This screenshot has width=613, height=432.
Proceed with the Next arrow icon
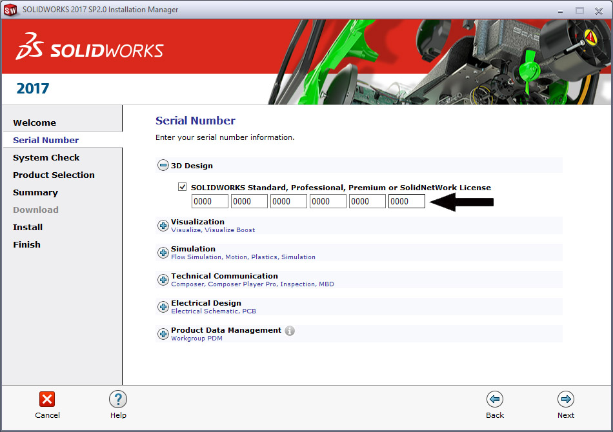click(x=566, y=399)
